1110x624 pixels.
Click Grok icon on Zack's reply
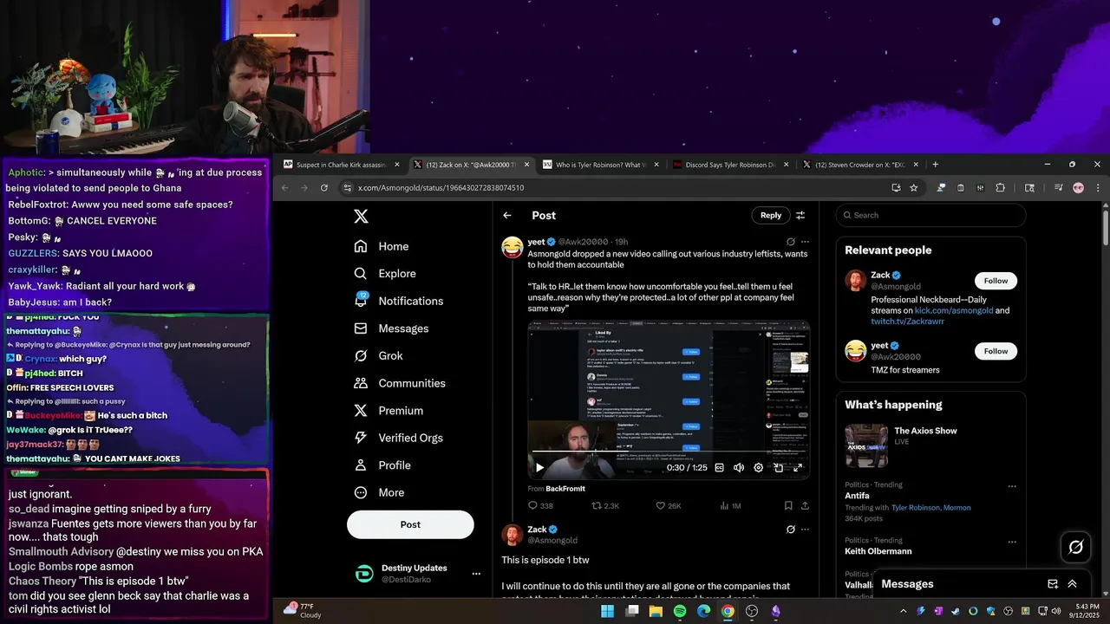tap(790, 530)
